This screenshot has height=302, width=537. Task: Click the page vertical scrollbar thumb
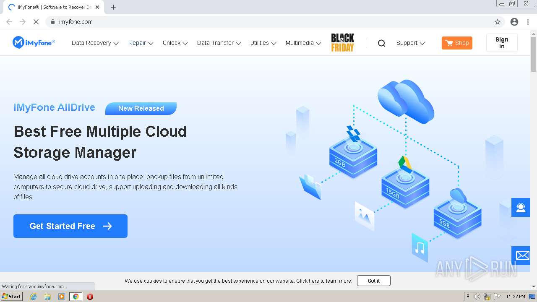coord(534,53)
